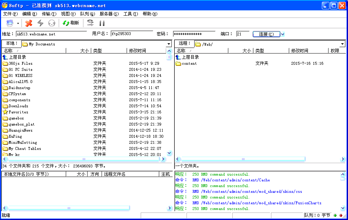Click the site manager computer icon

tap(9, 23)
